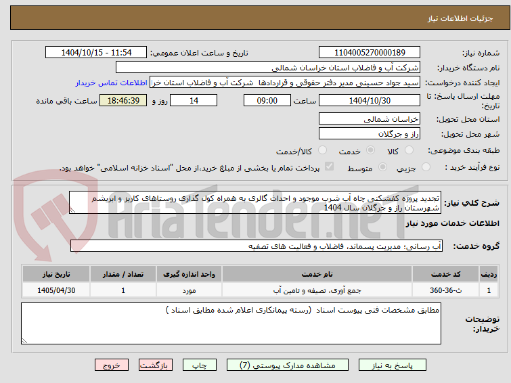Click the need date cell 1405/04/30
The width and height of the screenshot is (511, 383).
[x=56, y=290]
